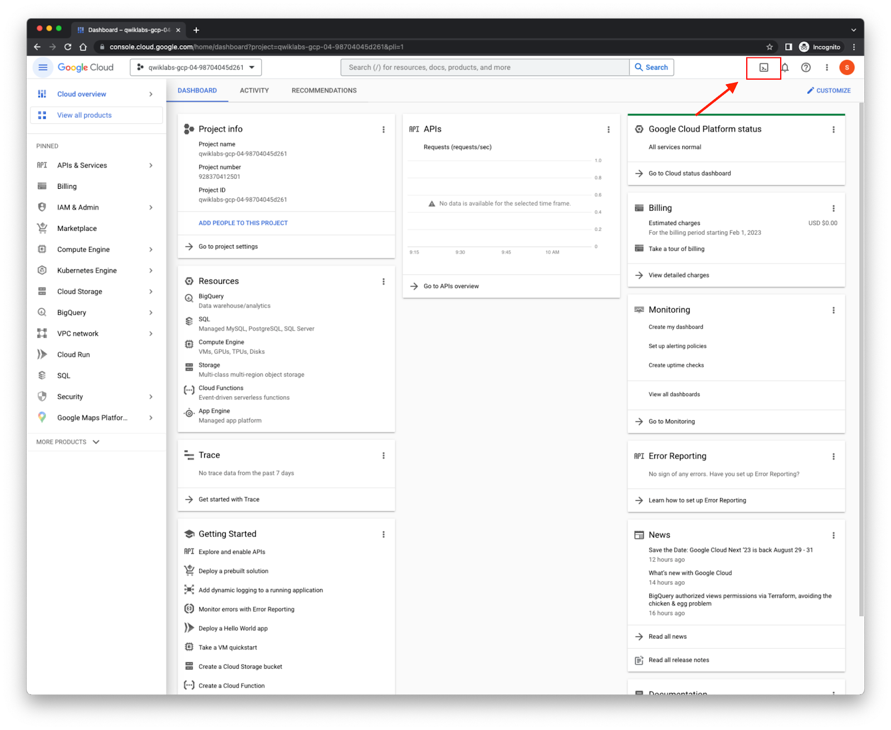The image size is (891, 730).
Task: Open the help menu question mark icon
Action: [805, 67]
